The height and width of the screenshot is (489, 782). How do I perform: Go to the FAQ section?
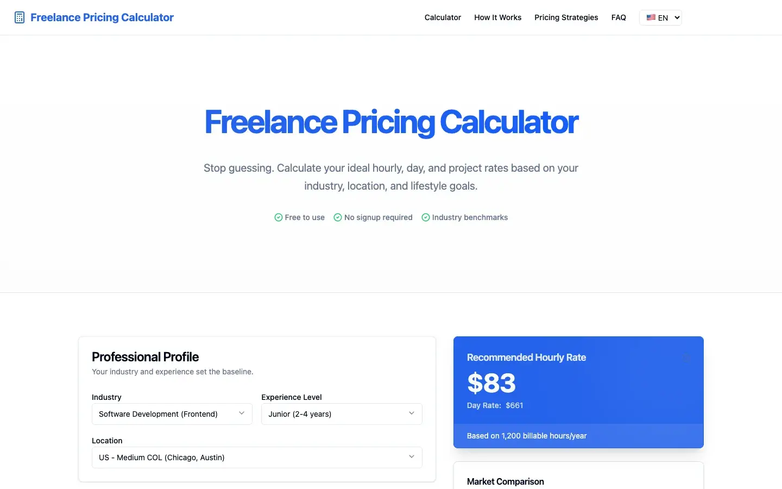619,17
